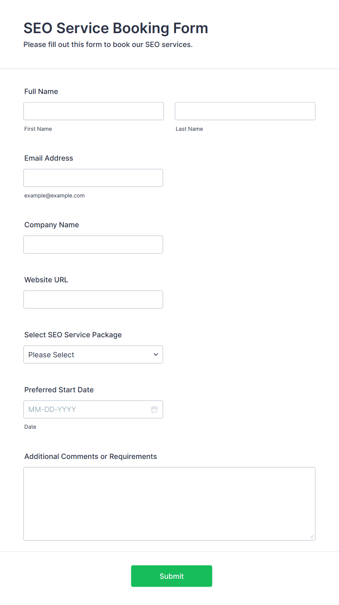339x605 pixels.
Task: Open the Select SEO Service Package dropdown
Action: click(x=93, y=354)
